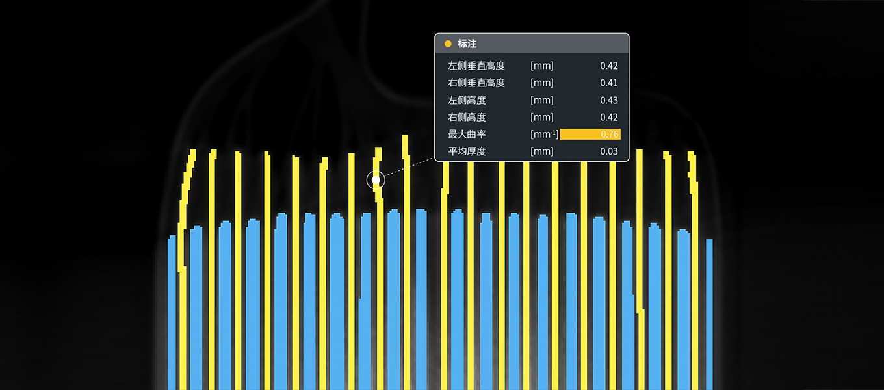Click the [mm⁻¹] unit for 最大曲率
The width and height of the screenshot is (884, 390).
pyautogui.click(x=545, y=135)
